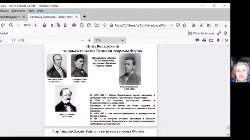Switch to the Pierre Fermat PDF tab

tap(52, 17)
